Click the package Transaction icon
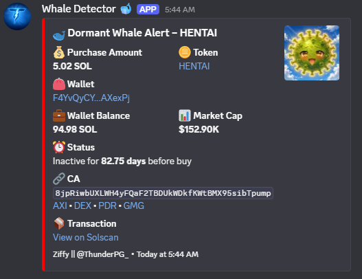362x279 pixels. (59, 223)
